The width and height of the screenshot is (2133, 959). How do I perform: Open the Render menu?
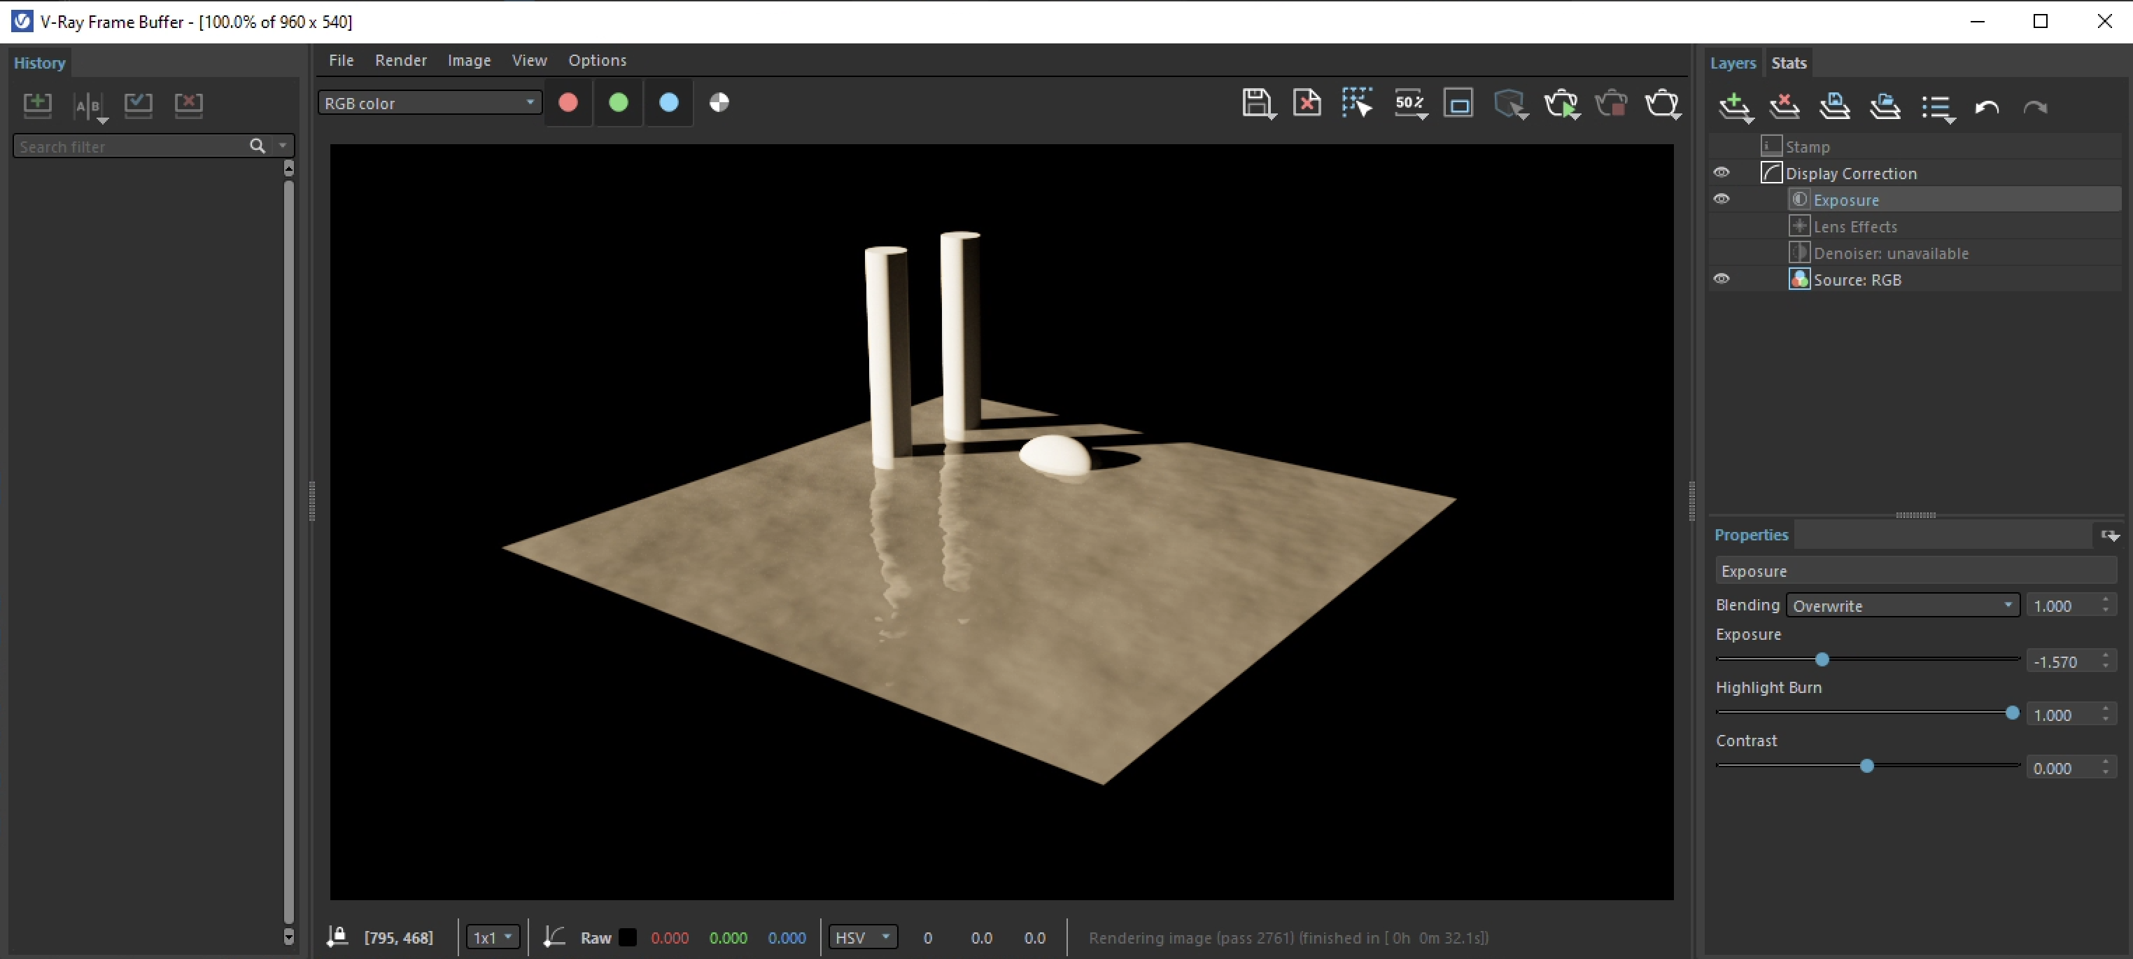[x=401, y=59]
